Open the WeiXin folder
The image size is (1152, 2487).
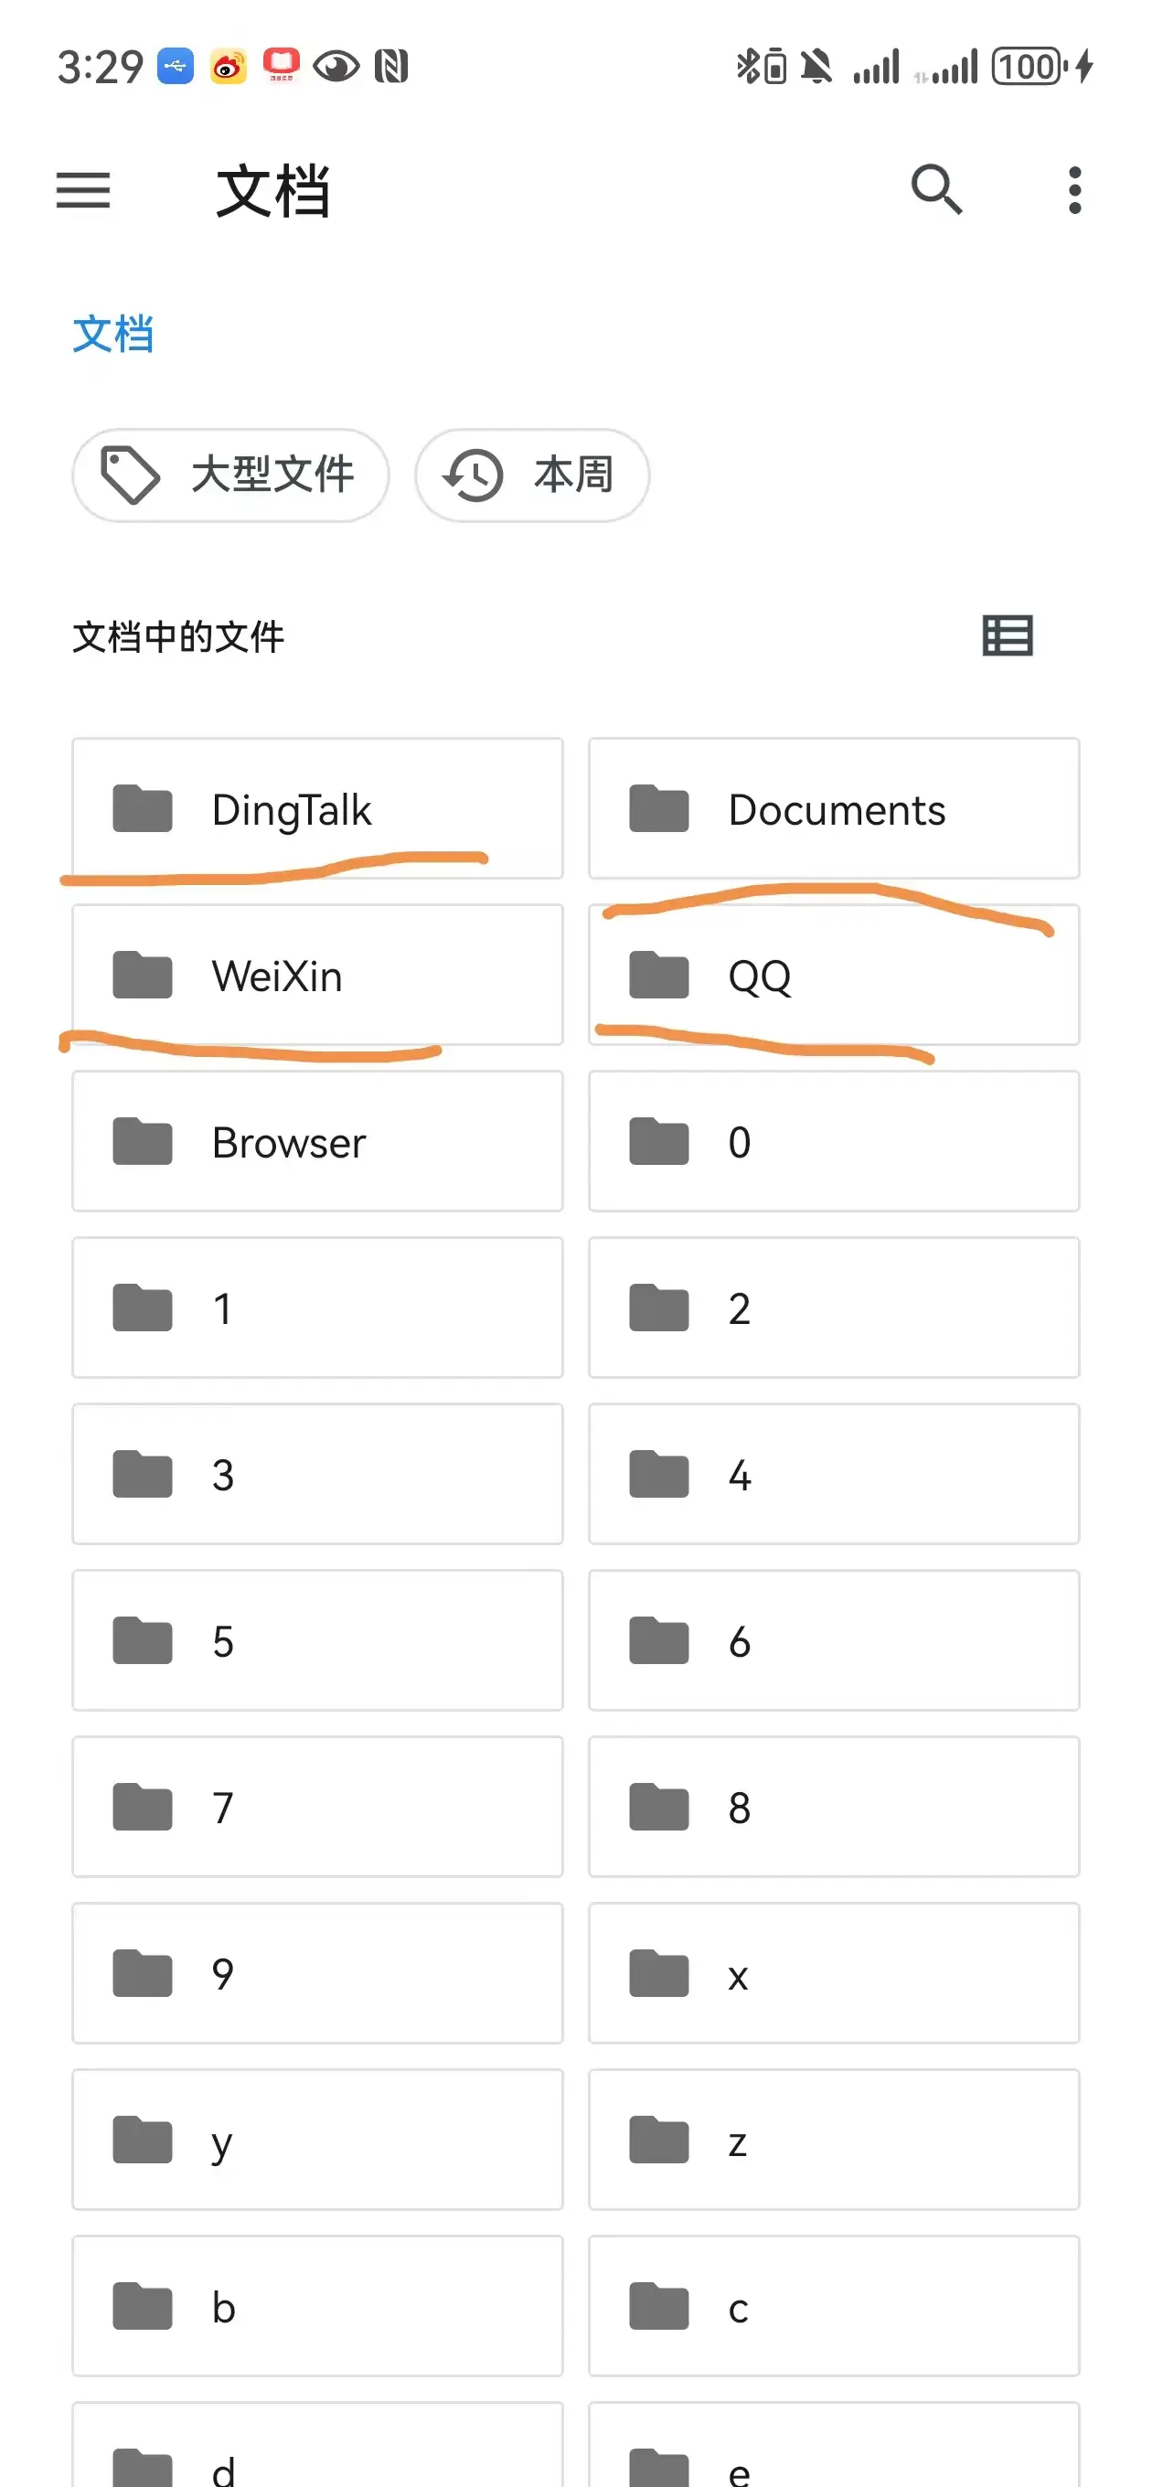pyautogui.click(x=316, y=975)
